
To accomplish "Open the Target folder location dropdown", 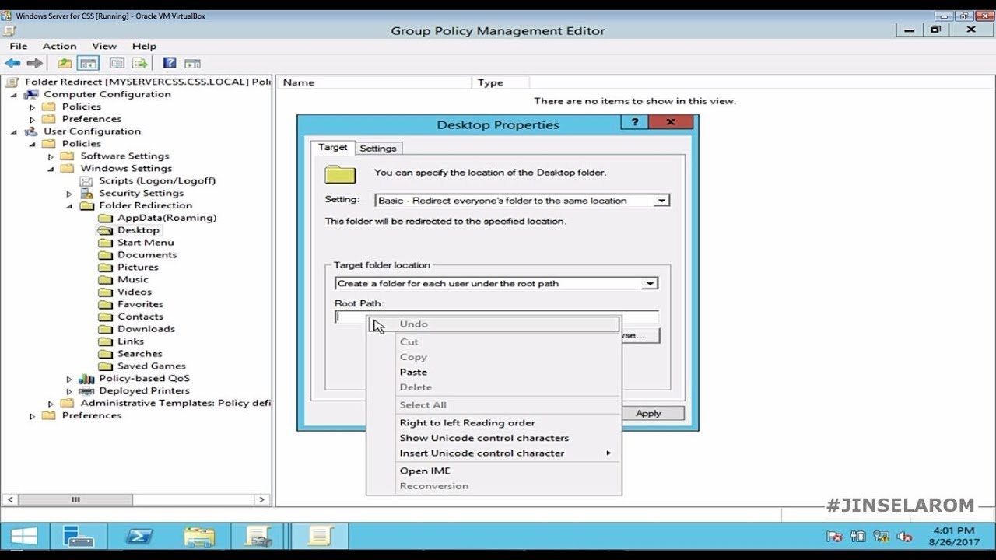I will [x=650, y=284].
